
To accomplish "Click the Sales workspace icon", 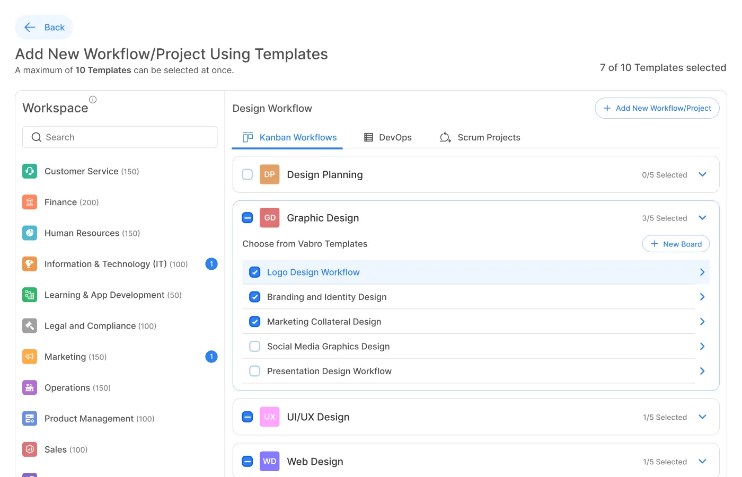I will [30, 449].
